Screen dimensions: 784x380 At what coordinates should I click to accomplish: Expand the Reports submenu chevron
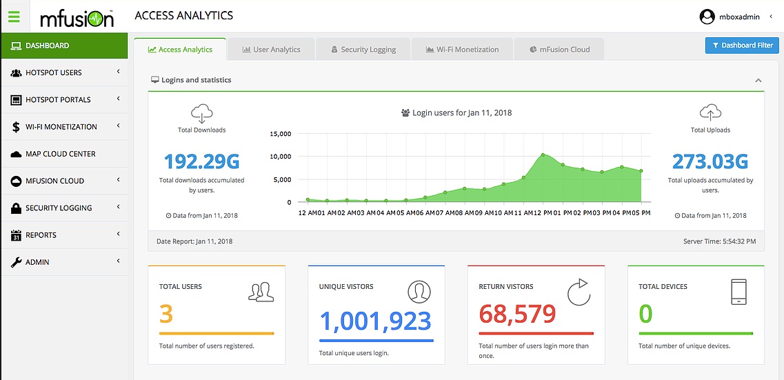point(119,234)
